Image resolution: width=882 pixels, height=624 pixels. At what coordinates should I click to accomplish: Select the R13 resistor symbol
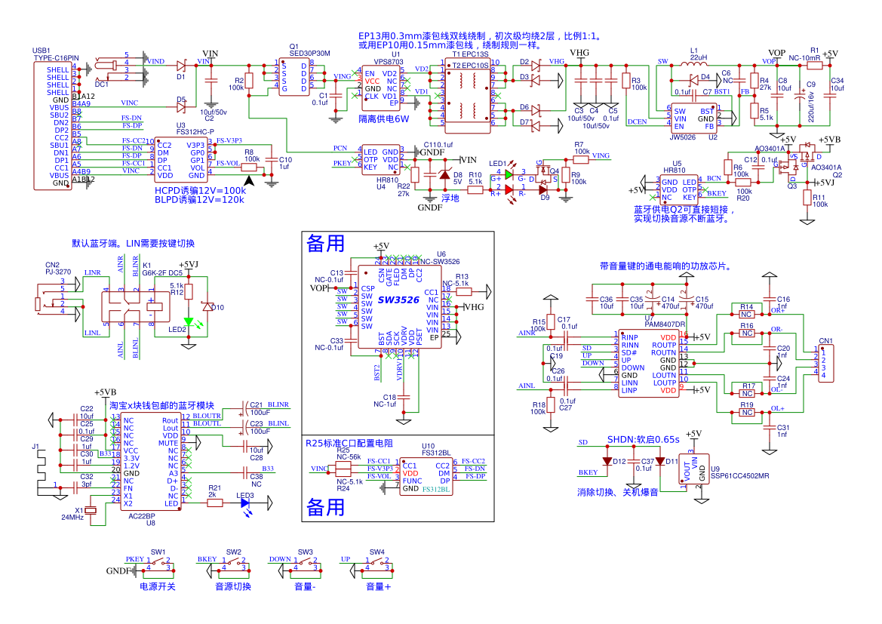tap(463, 291)
